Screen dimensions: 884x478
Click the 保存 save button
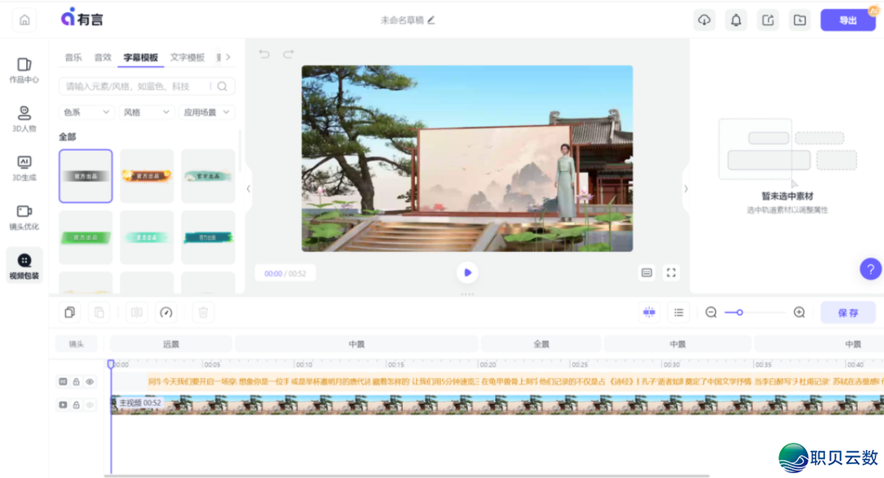click(x=847, y=312)
